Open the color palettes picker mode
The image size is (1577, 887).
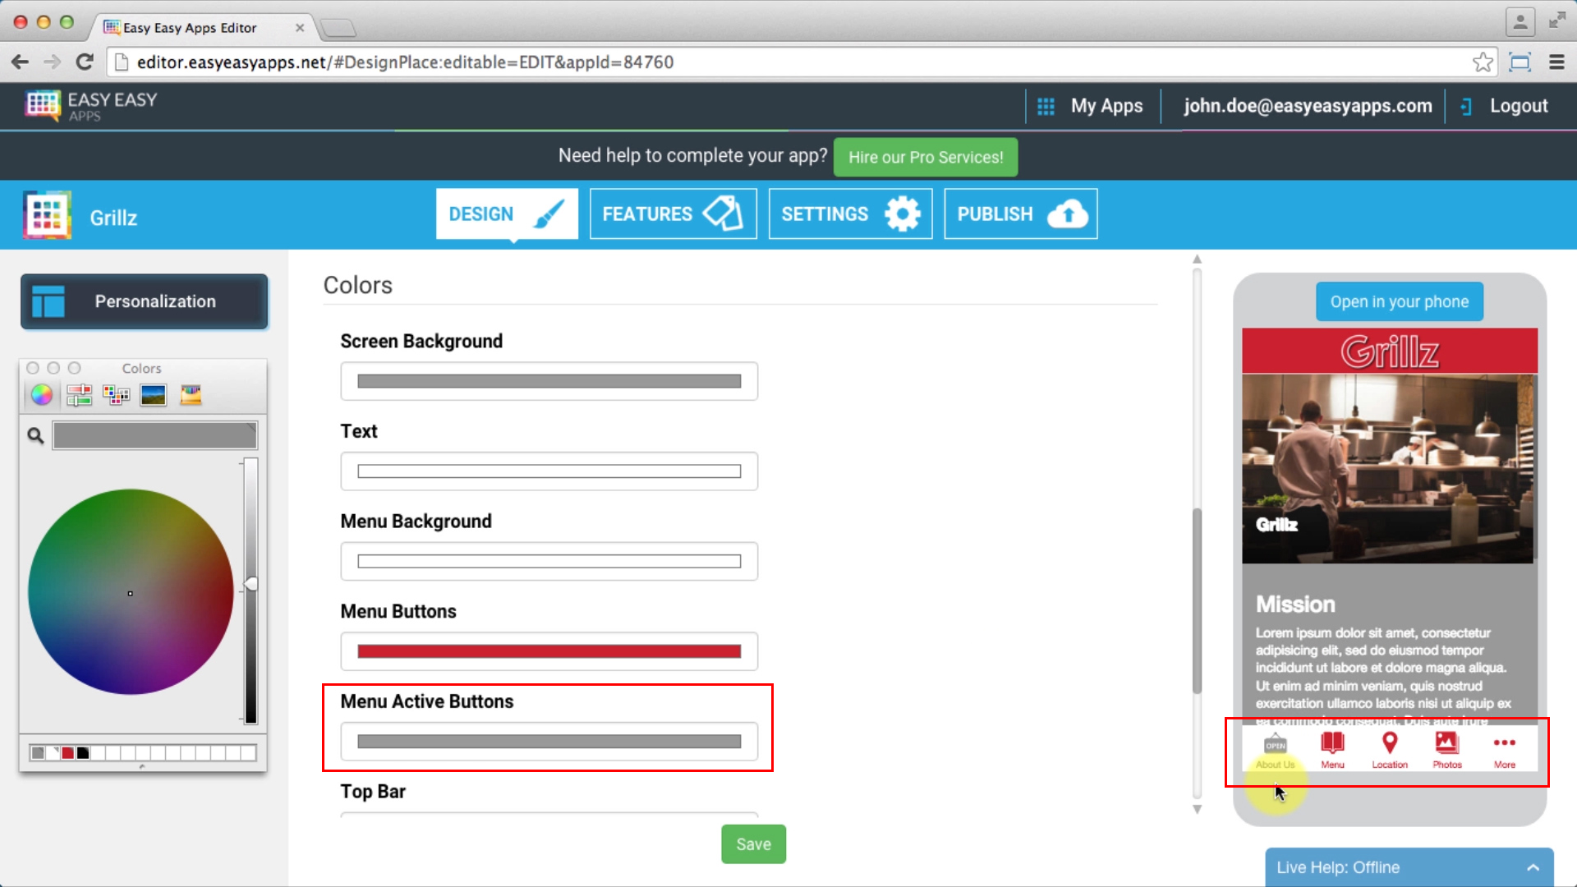pos(116,395)
